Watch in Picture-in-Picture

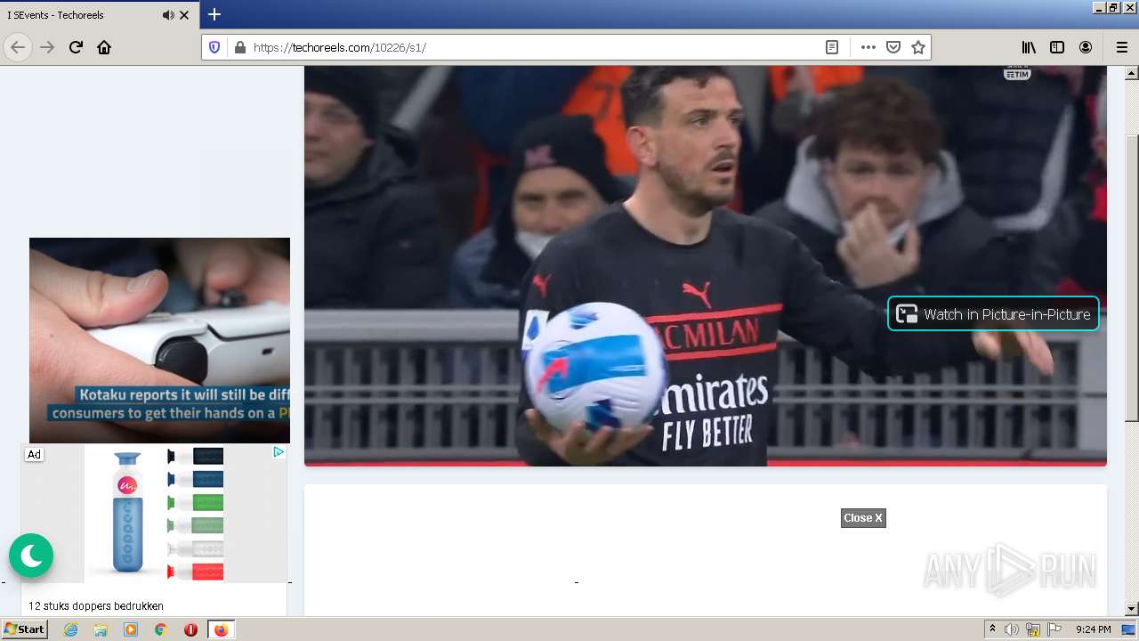coord(993,313)
